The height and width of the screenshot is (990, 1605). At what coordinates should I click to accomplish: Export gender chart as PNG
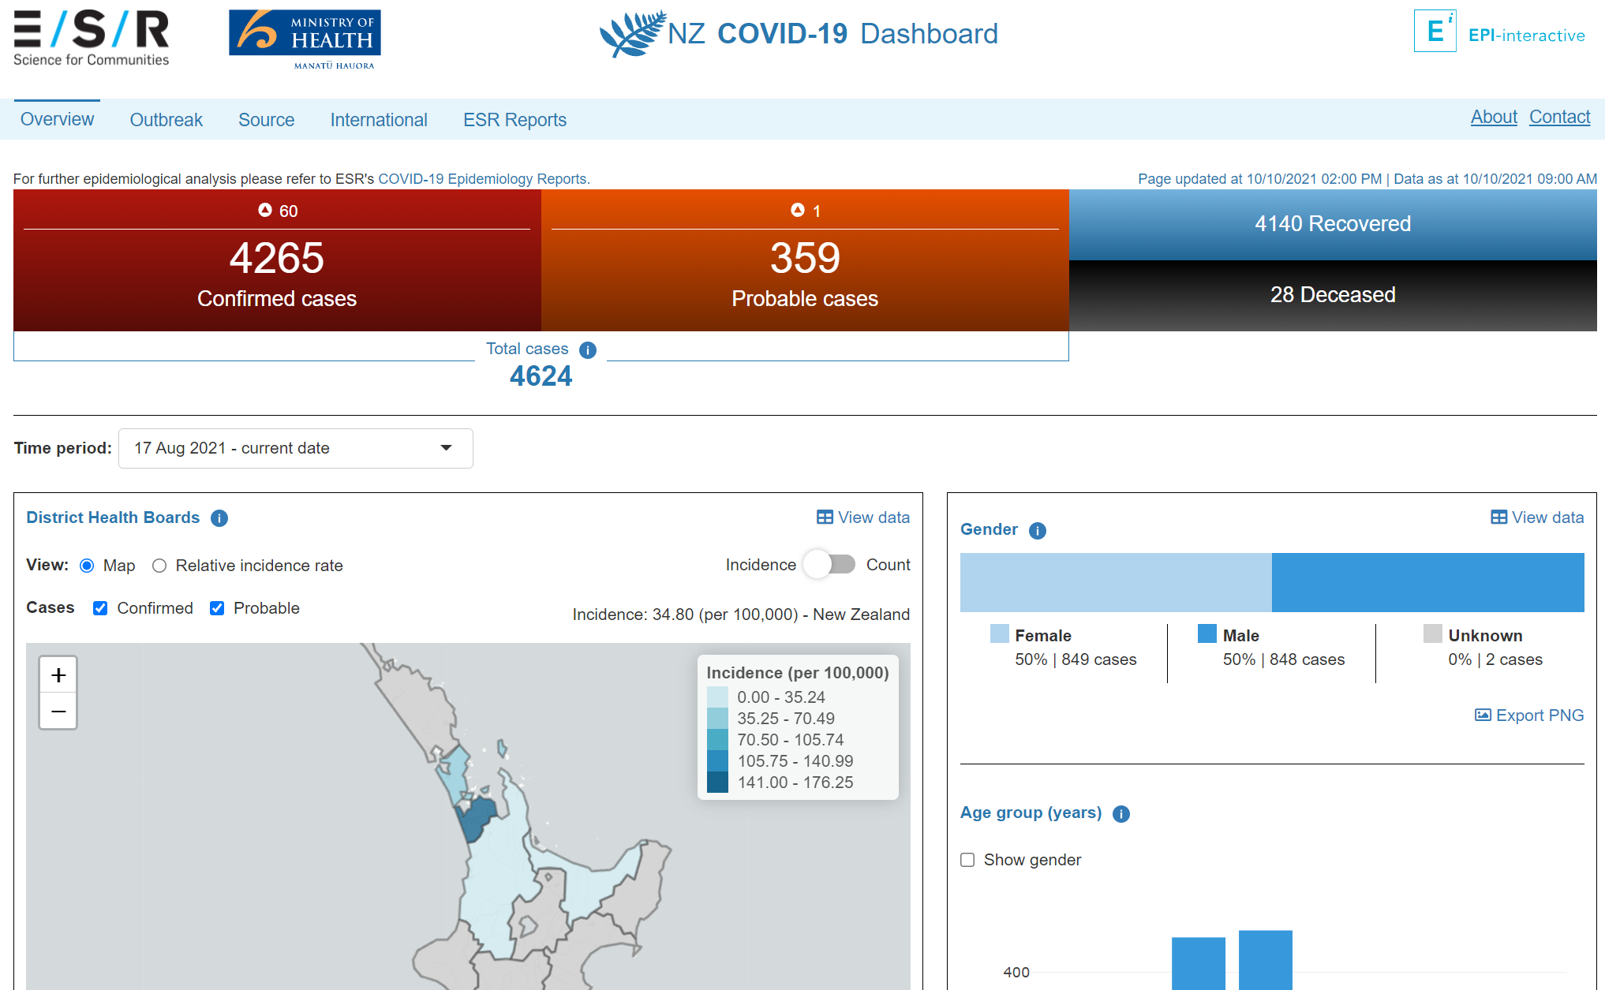pos(1528,715)
